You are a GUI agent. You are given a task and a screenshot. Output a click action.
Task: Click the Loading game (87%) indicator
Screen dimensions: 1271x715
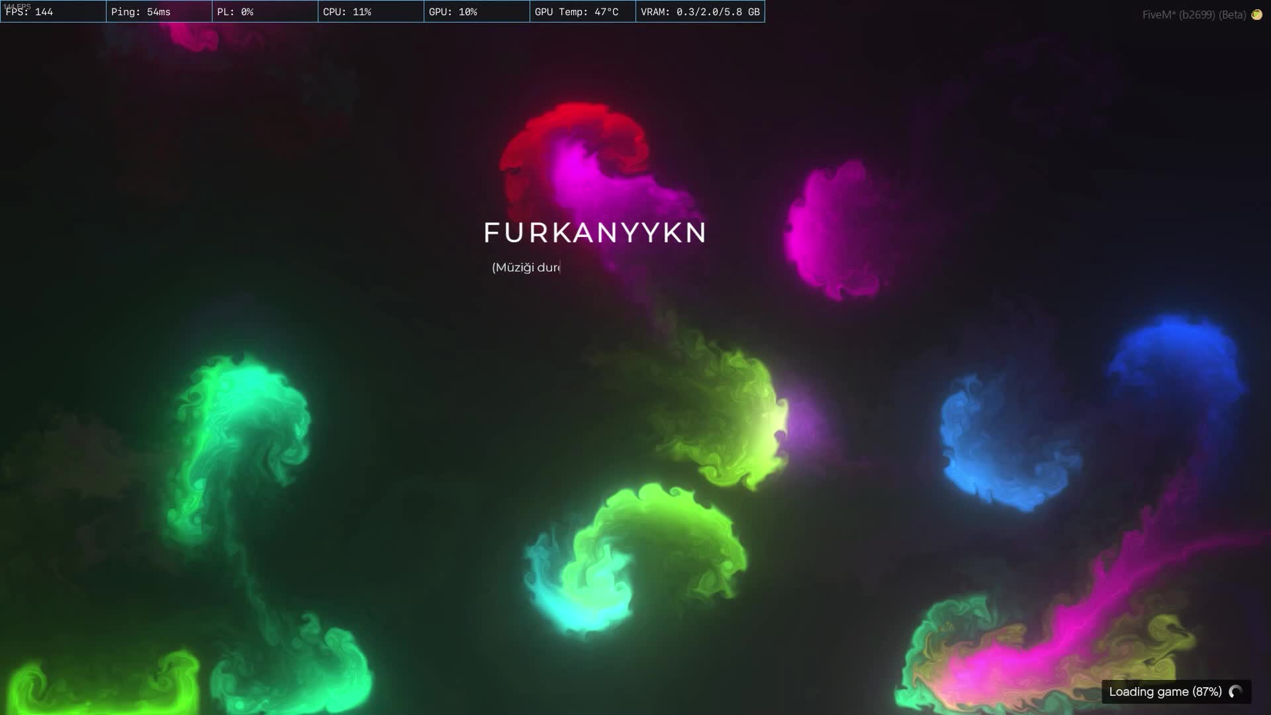pos(1165,692)
